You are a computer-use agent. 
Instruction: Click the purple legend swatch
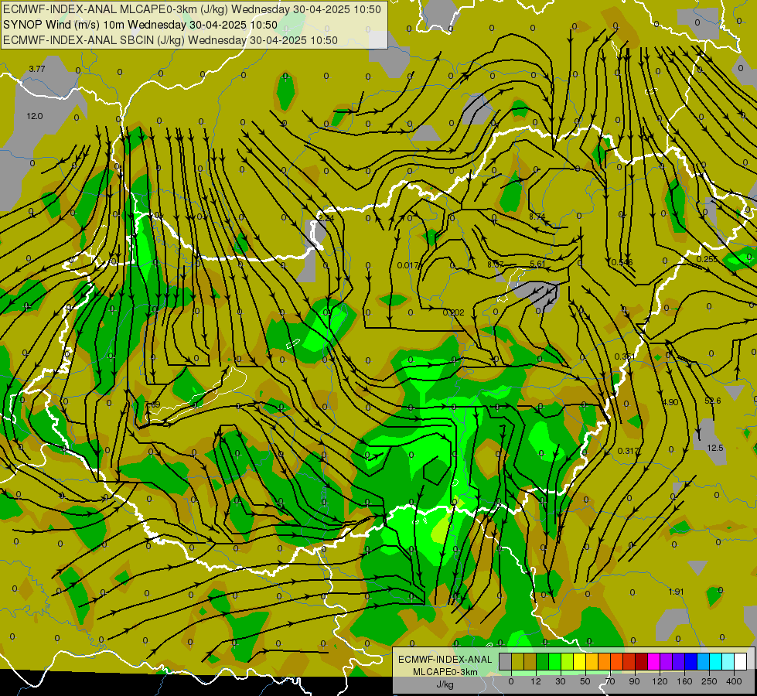[667, 661]
